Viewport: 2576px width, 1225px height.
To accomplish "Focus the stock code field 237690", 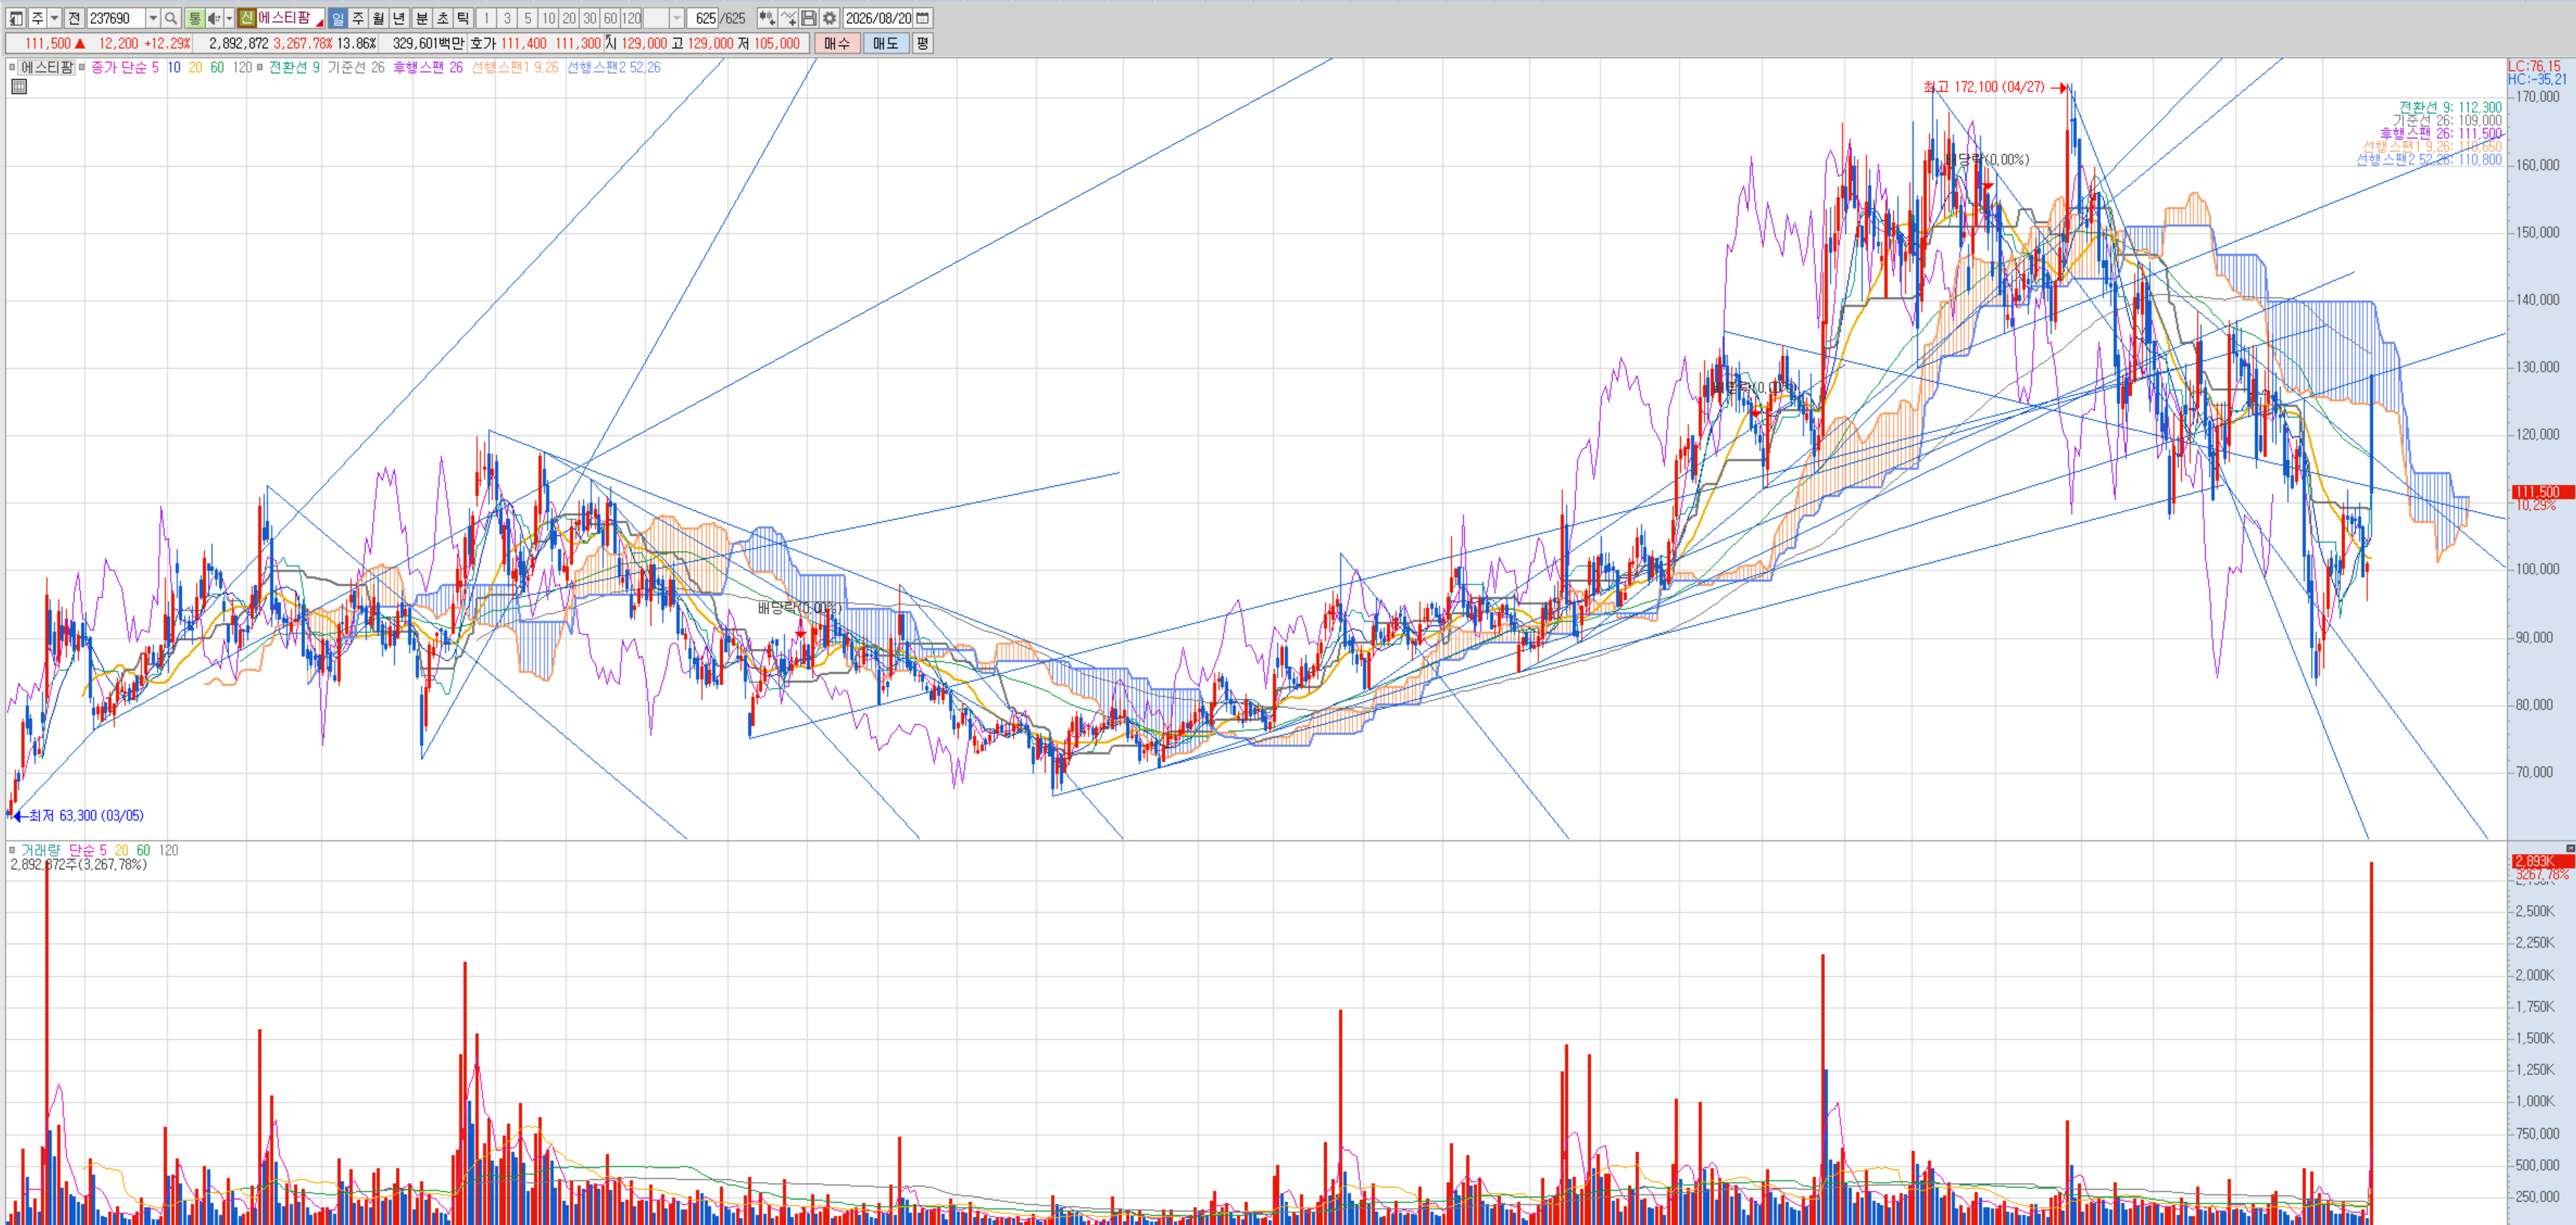I will 115,18.
